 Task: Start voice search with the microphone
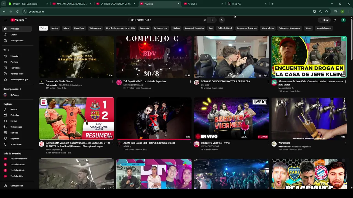222,20
